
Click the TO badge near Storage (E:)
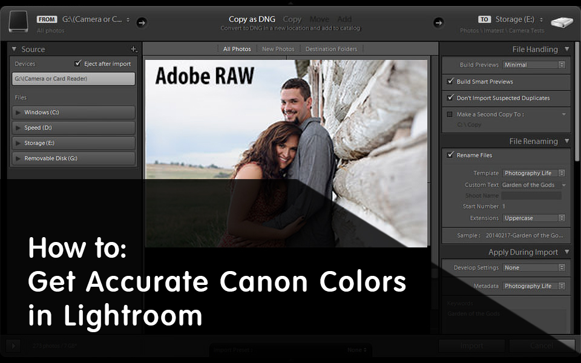click(484, 19)
